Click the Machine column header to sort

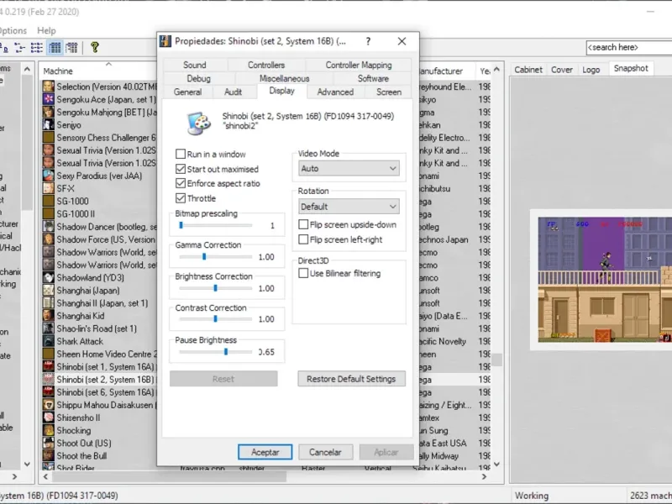tap(98, 71)
